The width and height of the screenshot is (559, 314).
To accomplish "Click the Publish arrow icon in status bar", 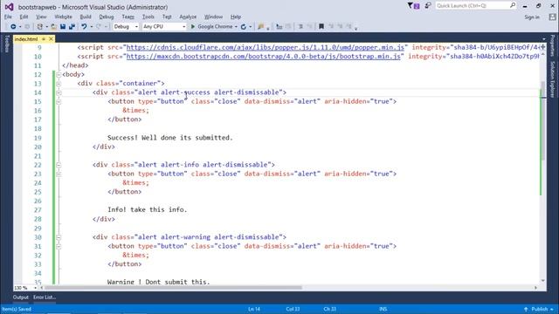I will [526, 309].
